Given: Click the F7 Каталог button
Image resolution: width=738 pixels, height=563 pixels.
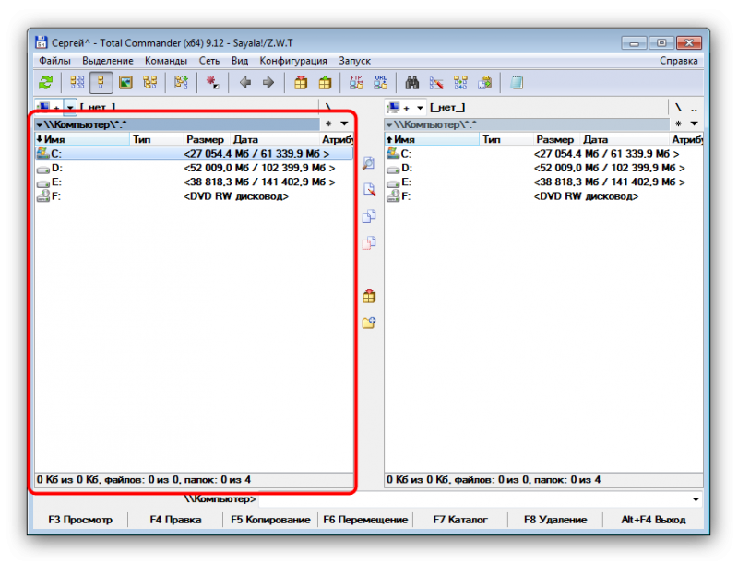Looking at the screenshot, I should tap(460, 520).
